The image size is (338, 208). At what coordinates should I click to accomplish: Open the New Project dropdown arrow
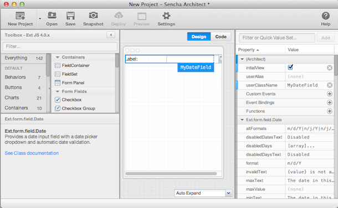pyautogui.click(x=40, y=19)
